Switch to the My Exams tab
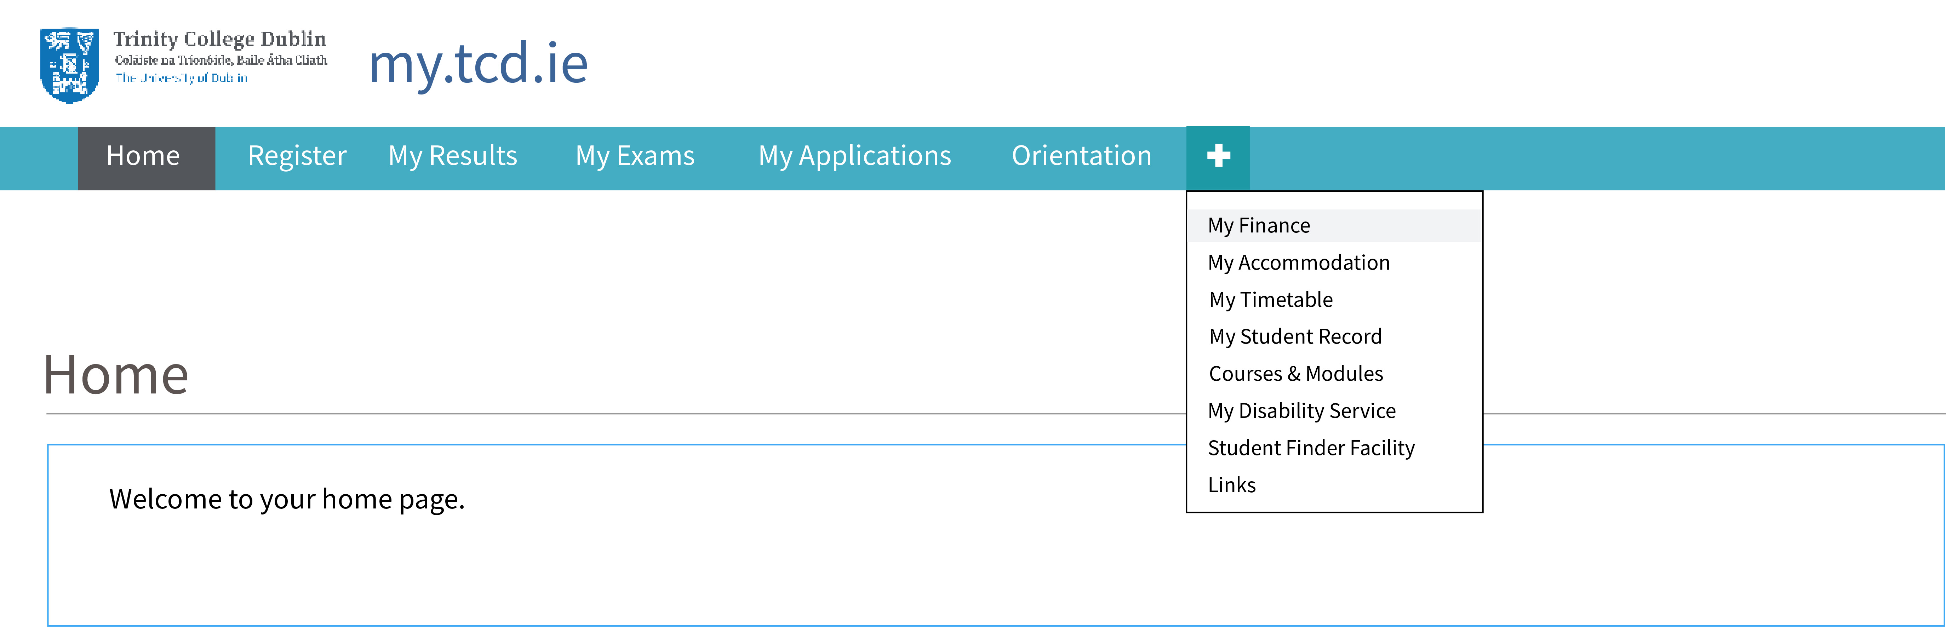Image resolution: width=1946 pixels, height=627 pixels. [635, 156]
